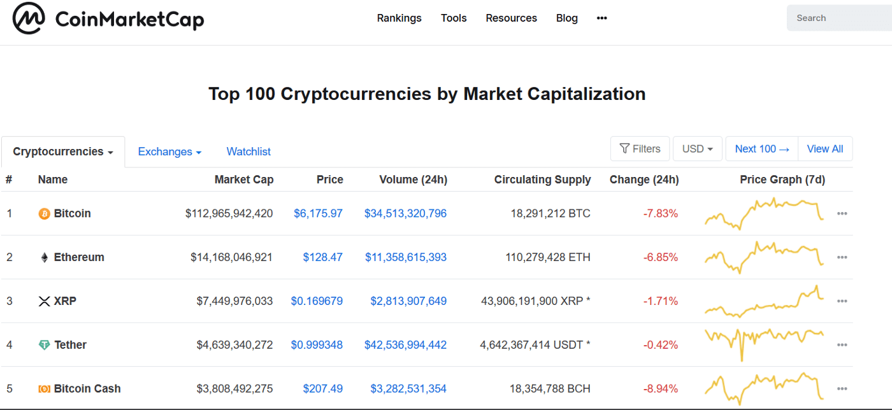Click the Bitcoin Cash icon
Screen dimensions: 892x410
[x=44, y=389]
